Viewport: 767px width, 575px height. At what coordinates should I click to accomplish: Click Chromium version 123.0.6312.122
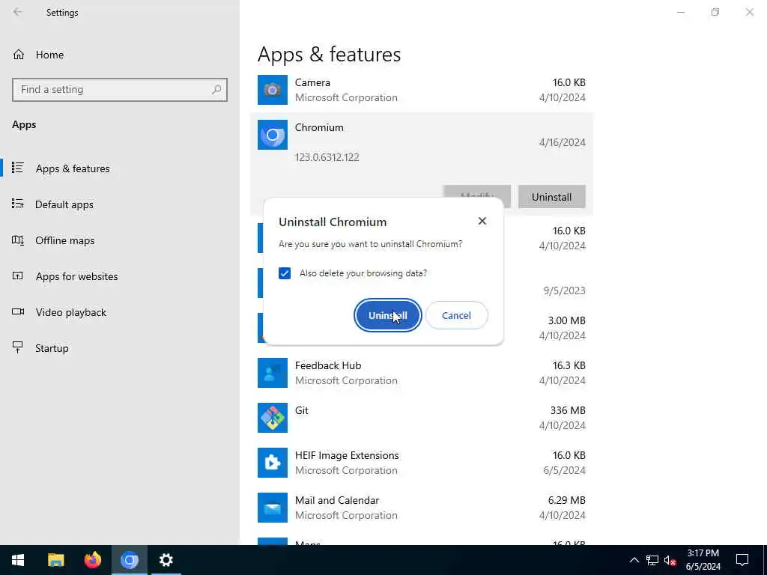[327, 157]
